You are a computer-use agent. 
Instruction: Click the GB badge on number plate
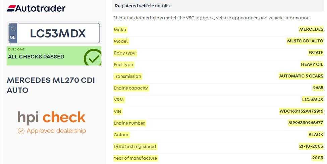pos(13,33)
